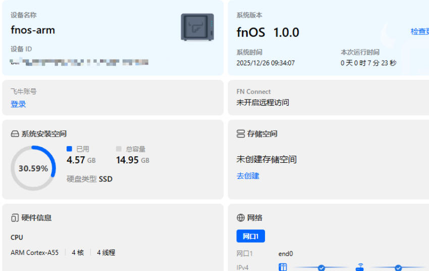
Task: Click the 网络 globe icon
Action: click(x=241, y=218)
